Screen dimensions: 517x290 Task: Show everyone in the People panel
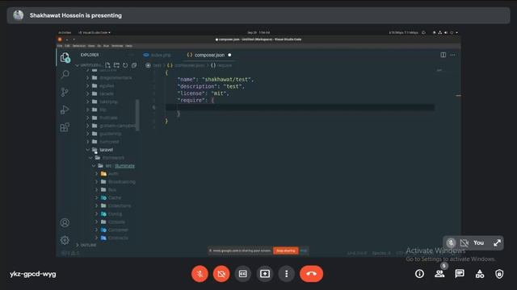click(439, 274)
